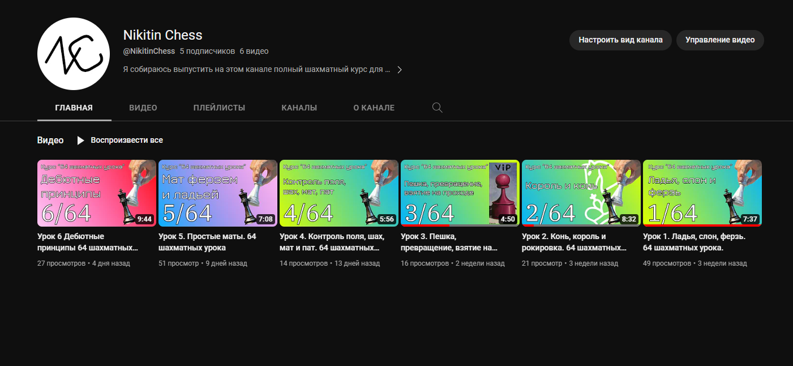Click the 7:08 duration badge
Viewport: 793px width, 366px height.
[265, 219]
